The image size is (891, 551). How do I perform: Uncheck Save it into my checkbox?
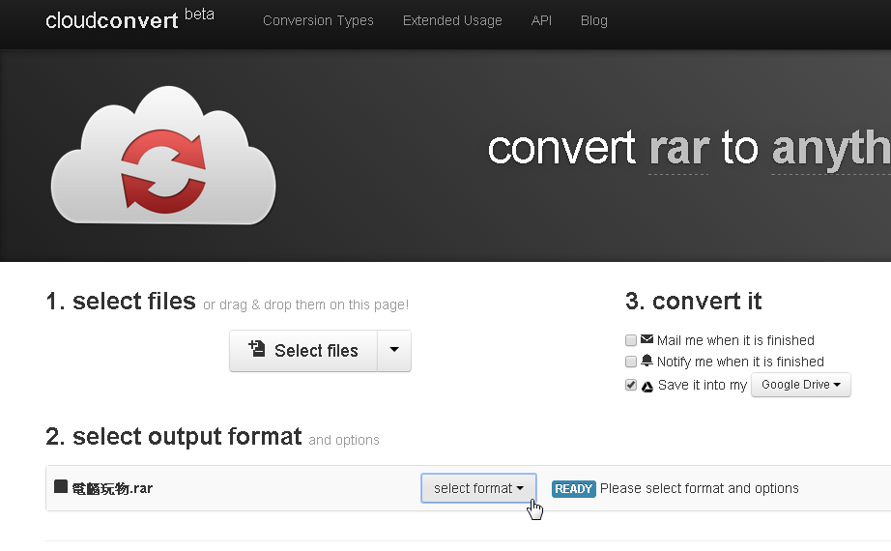pyautogui.click(x=631, y=385)
